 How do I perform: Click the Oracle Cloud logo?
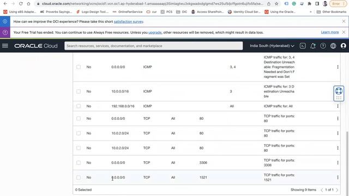pos(36,46)
